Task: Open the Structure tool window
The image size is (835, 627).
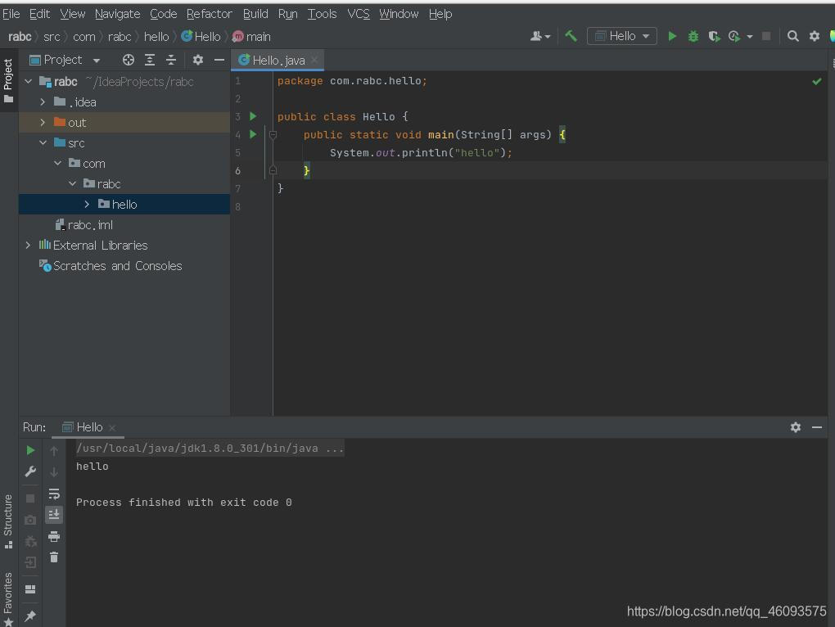Action: pos(8,514)
